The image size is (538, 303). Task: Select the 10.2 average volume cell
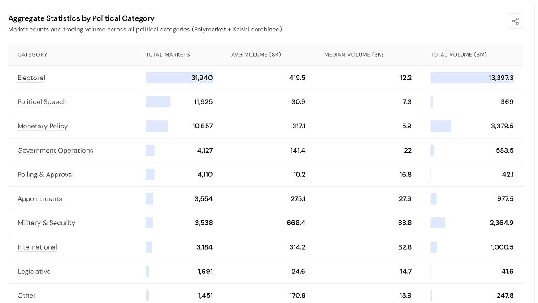pyautogui.click(x=299, y=175)
